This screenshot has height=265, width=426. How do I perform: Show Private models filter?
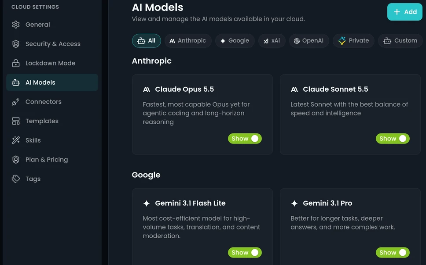pyautogui.click(x=353, y=41)
